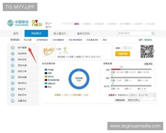This screenshot has height=133, width=166.
Task: Open 我的业务 in the sidebar
Action: click(x=22, y=60)
